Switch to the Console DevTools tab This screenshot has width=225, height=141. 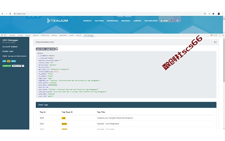tap(20, 35)
